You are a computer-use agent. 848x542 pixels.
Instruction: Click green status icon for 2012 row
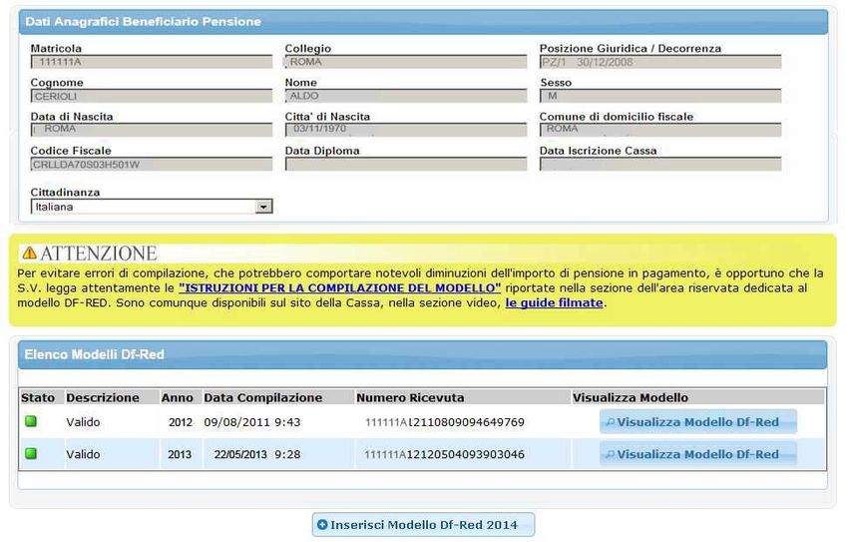(x=31, y=422)
